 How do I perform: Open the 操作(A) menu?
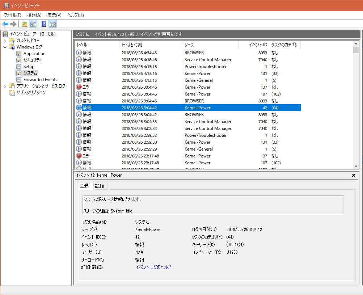34,15
